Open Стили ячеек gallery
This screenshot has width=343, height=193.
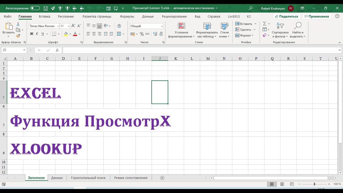coord(224,30)
